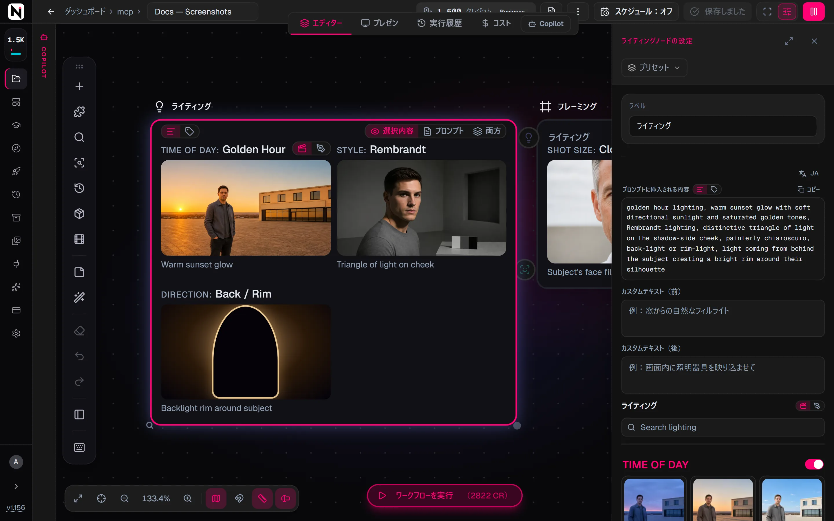Switch to the プレゼン tab
Viewport: 834px width, 521px height.
(x=379, y=23)
